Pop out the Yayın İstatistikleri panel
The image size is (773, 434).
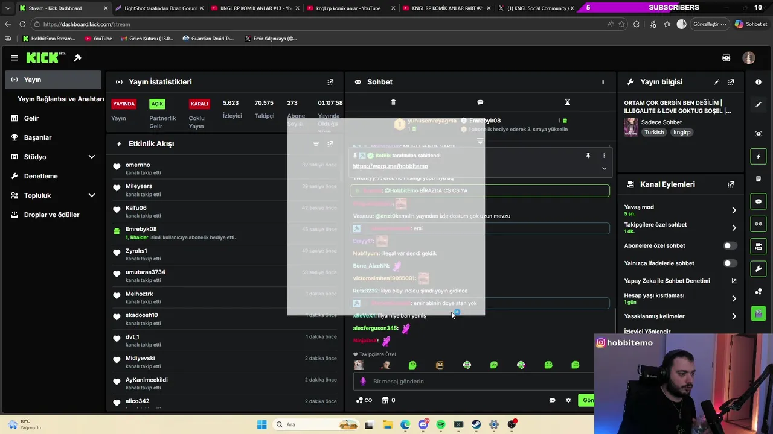tap(330, 82)
